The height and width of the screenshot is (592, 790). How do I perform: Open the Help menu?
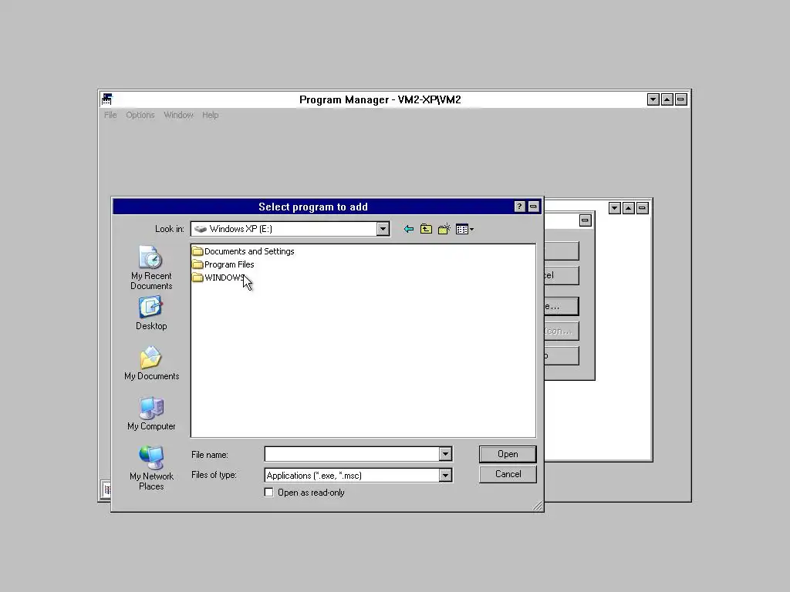click(210, 115)
